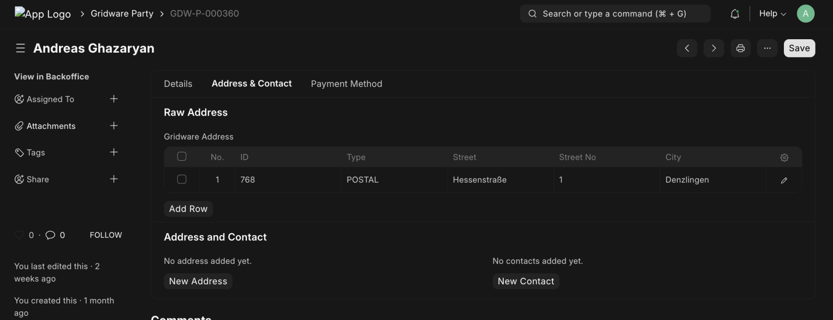Add Row to Gridware Address table

point(188,209)
